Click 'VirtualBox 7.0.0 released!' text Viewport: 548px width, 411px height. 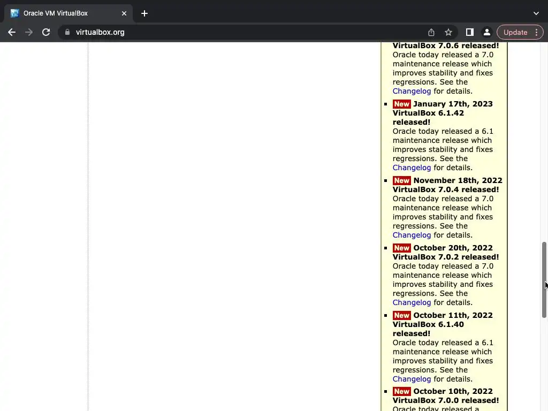coord(446,400)
